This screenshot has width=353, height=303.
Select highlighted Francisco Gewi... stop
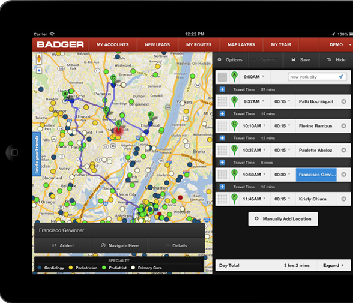click(316, 175)
